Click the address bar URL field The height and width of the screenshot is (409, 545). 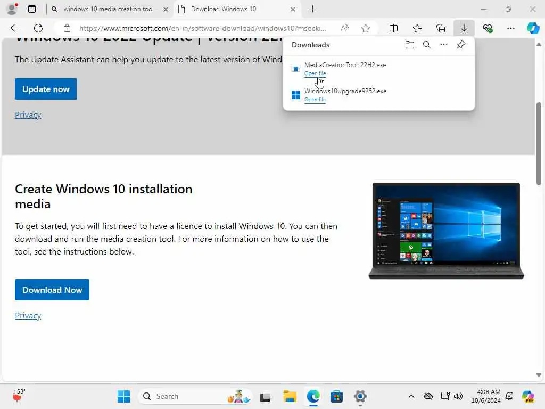(x=202, y=28)
